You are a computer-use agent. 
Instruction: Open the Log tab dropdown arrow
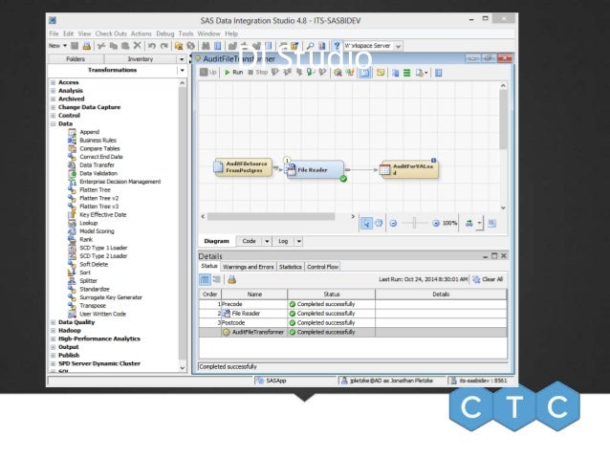(298, 241)
